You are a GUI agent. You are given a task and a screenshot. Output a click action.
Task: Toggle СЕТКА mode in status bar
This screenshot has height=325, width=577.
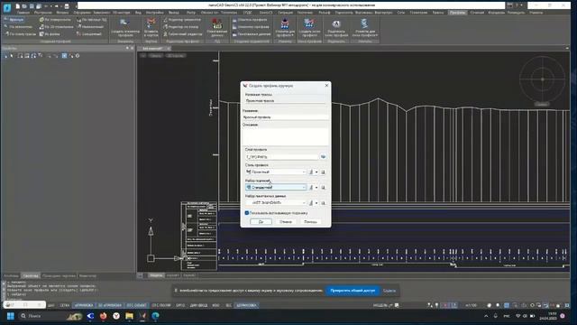point(65,305)
